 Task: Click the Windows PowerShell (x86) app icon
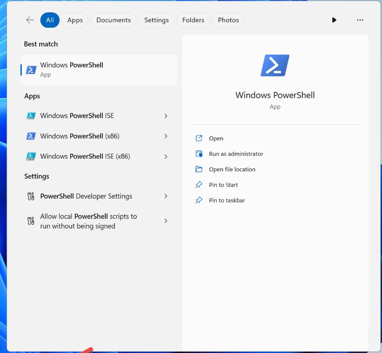coord(31,136)
